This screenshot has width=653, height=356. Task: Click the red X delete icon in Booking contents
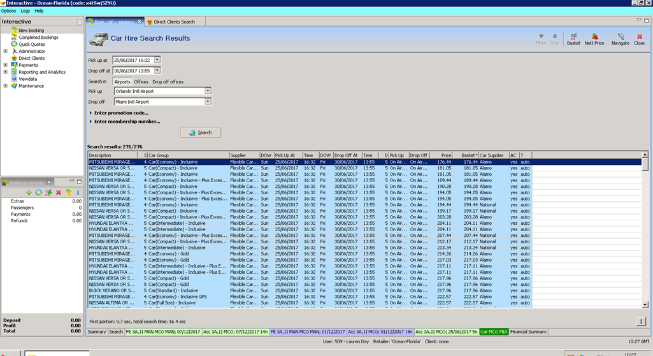pyautogui.click(x=59, y=192)
